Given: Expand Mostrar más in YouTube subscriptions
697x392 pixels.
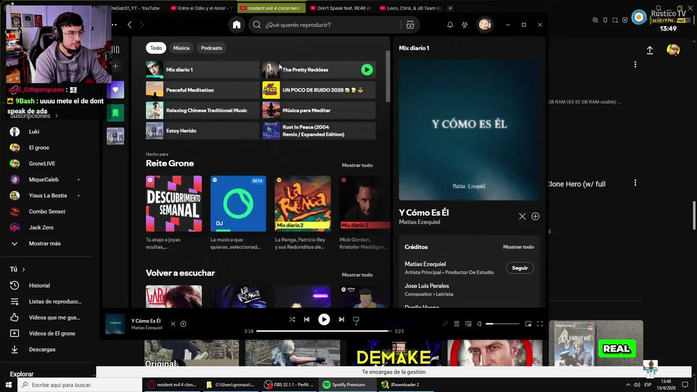Looking at the screenshot, I should pos(45,243).
